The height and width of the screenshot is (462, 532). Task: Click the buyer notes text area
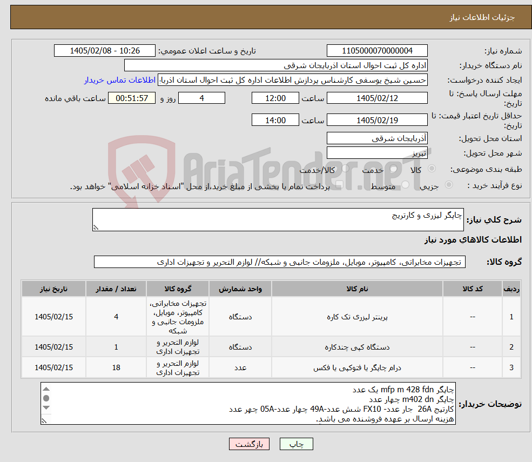coord(248,403)
